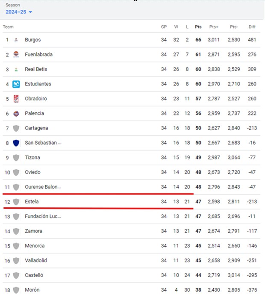Open the 2024–25 season dropdown
This screenshot has width=265, height=295.
tap(19, 12)
